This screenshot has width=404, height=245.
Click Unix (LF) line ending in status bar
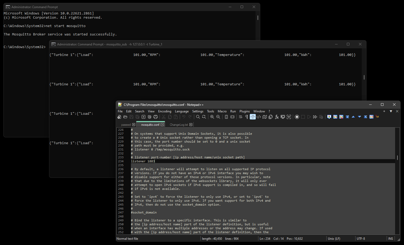click(x=334, y=239)
